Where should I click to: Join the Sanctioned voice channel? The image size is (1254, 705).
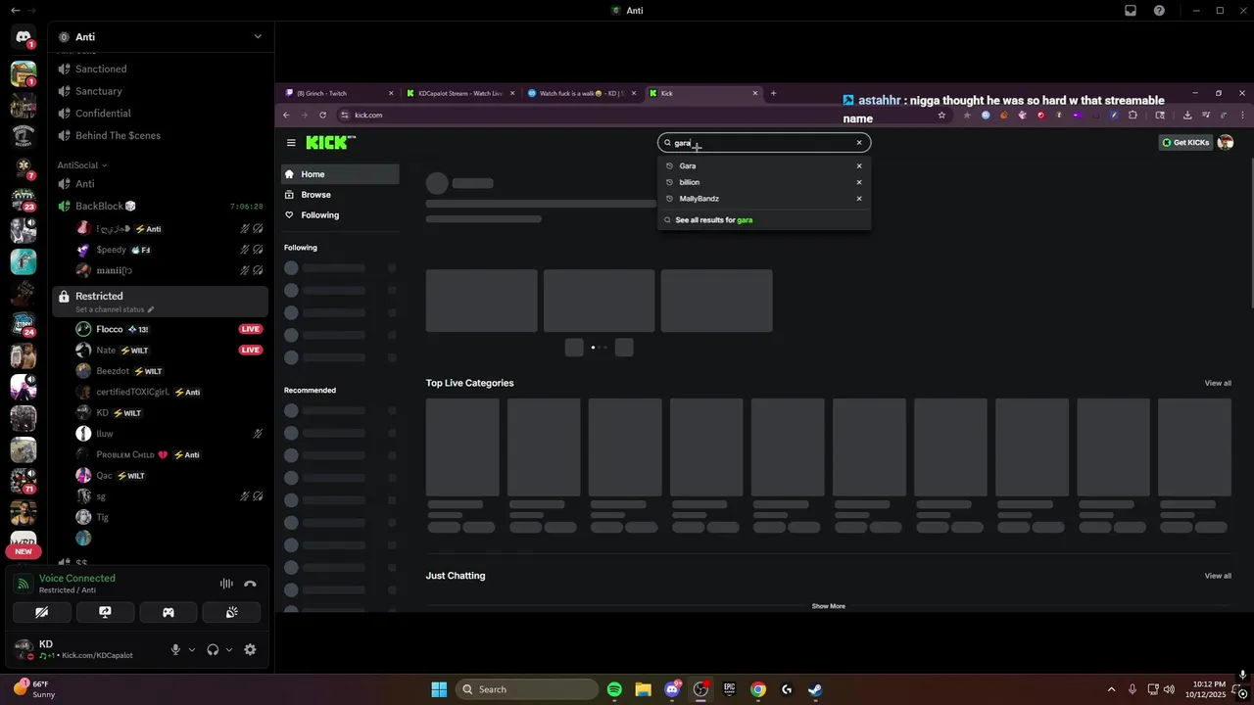(x=101, y=69)
